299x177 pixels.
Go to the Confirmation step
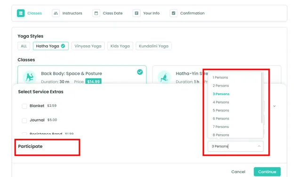click(187, 13)
